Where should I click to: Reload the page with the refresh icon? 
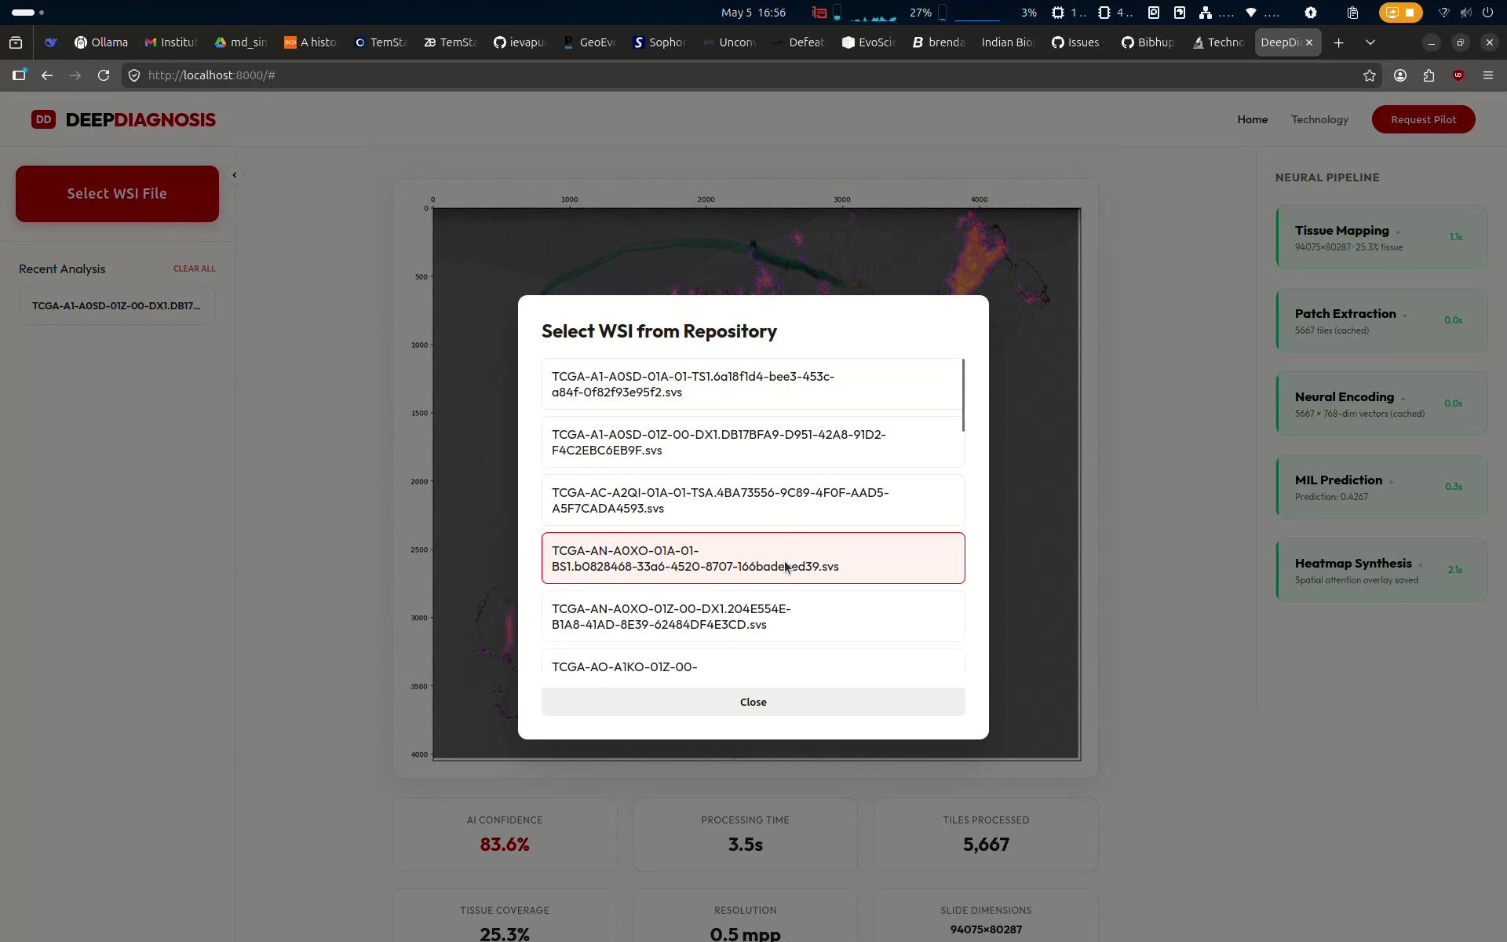[x=104, y=75]
